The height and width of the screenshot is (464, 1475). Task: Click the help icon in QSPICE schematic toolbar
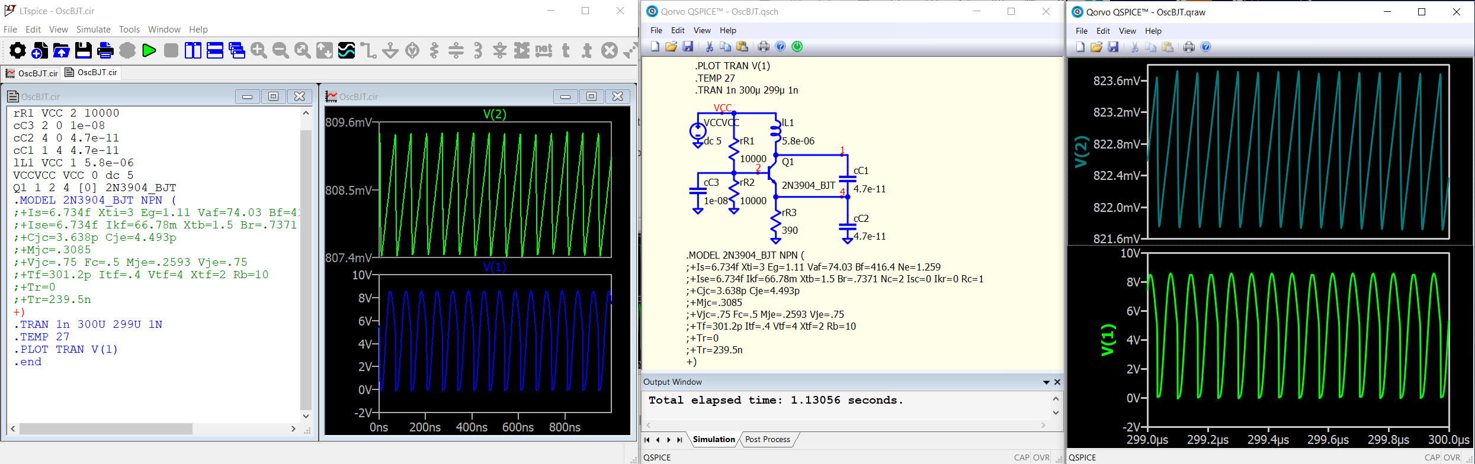[x=781, y=47]
